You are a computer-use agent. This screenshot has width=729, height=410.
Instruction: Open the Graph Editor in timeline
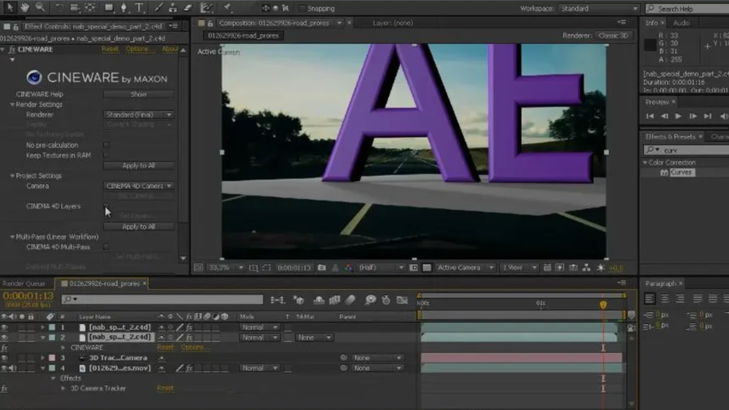coord(402,300)
